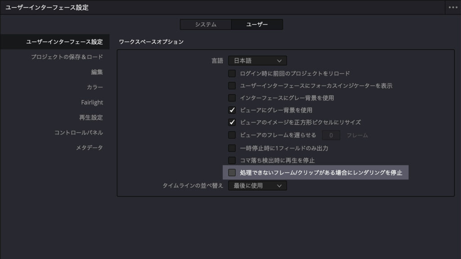This screenshot has width=461, height=259.
Task: Expand the 言語 dropdown showing 日本語
Action: [258, 61]
